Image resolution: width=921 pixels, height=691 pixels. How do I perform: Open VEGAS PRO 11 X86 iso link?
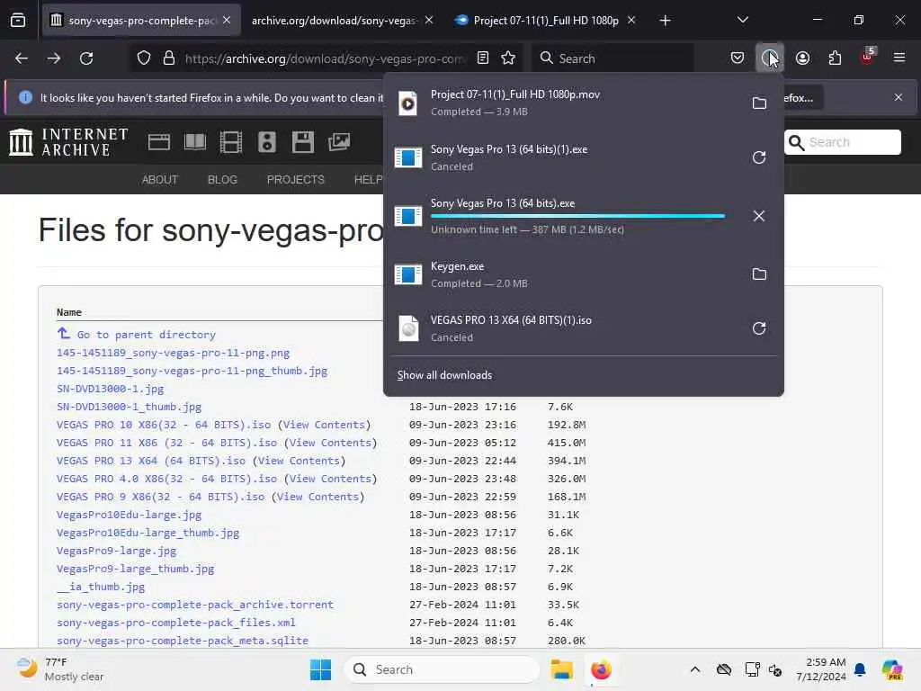(x=166, y=443)
